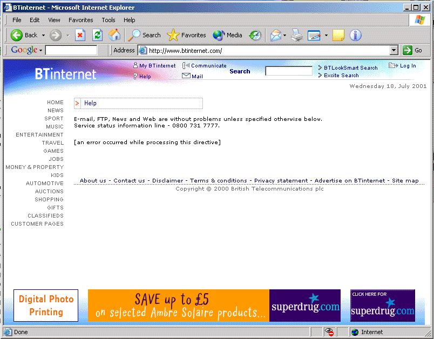Go to NEWS in the sidebar
This screenshot has height=339, width=434.
pyautogui.click(x=56, y=111)
